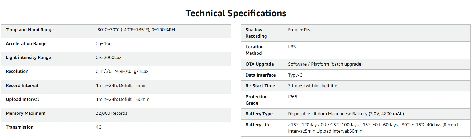Click the LBS location value
Viewport: 473px width, 139px height.
coord(292,47)
